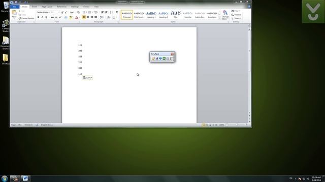Click the blue Record icon in TinyTask
This screenshot has height=182, width=325.
[160, 59]
